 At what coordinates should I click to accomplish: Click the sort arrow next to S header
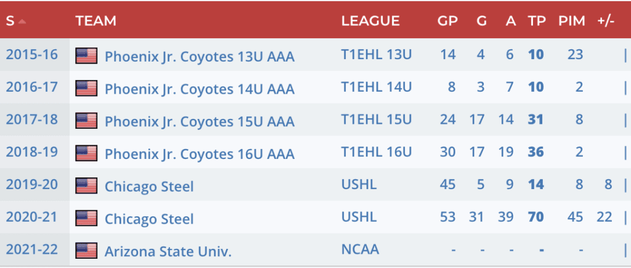[22, 22]
